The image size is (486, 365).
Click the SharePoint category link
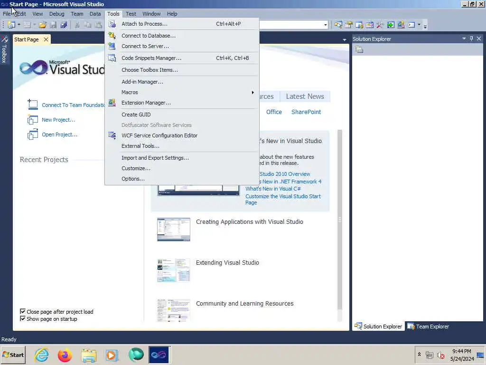(x=306, y=112)
